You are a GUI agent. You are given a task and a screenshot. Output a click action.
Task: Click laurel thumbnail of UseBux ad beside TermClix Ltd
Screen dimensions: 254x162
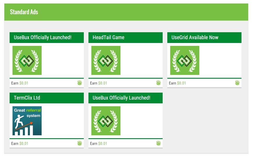(x=106, y=121)
